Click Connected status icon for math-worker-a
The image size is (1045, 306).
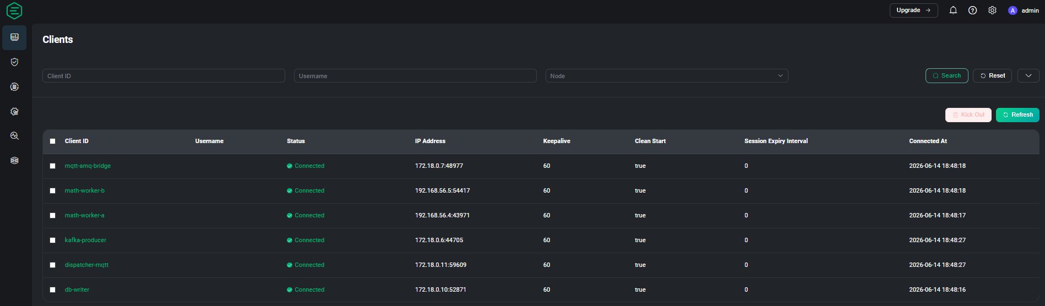click(290, 216)
